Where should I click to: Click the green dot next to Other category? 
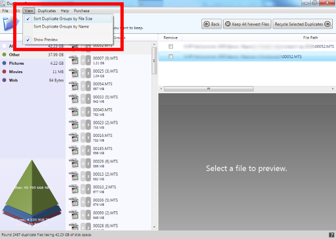tap(4, 55)
